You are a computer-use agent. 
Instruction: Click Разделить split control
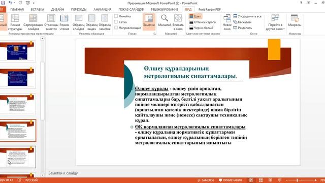coord(243,28)
